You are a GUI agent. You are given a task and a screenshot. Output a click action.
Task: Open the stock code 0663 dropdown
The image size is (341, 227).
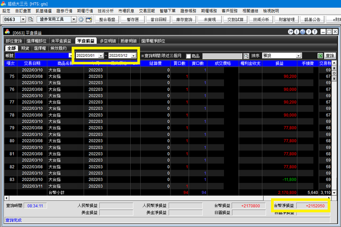[23, 19]
